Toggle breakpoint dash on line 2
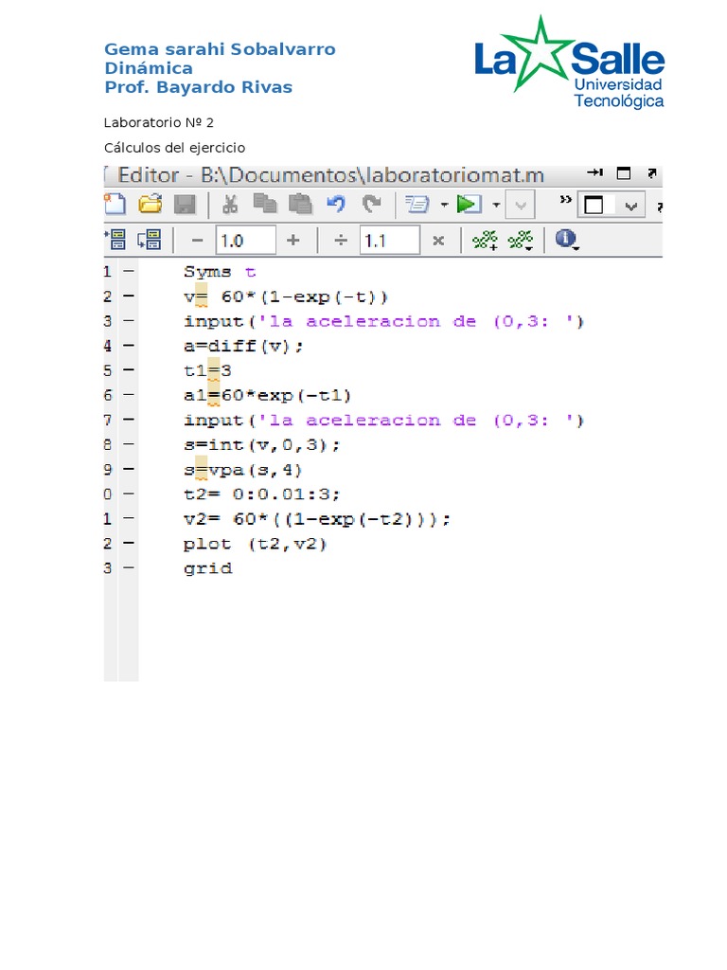The width and height of the screenshot is (727, 970). click(128, 296)
